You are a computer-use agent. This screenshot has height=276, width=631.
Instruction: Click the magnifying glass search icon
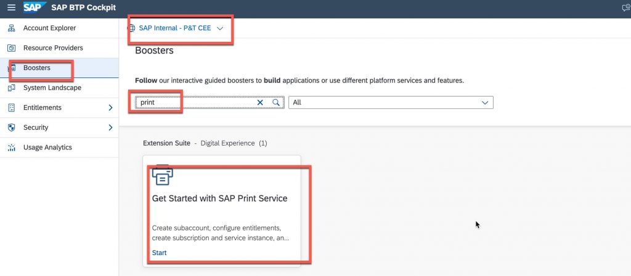(x=275, y=102)
